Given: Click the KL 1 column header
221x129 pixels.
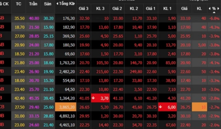Looking at the screenshot, I should [x=167, y=8].
